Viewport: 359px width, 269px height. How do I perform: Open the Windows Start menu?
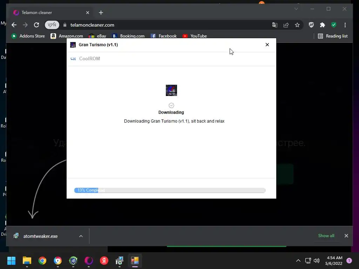coord(11,261)
